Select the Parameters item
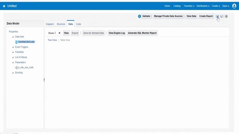The width and height of the screenshot is (239, 134). [20, 63]
